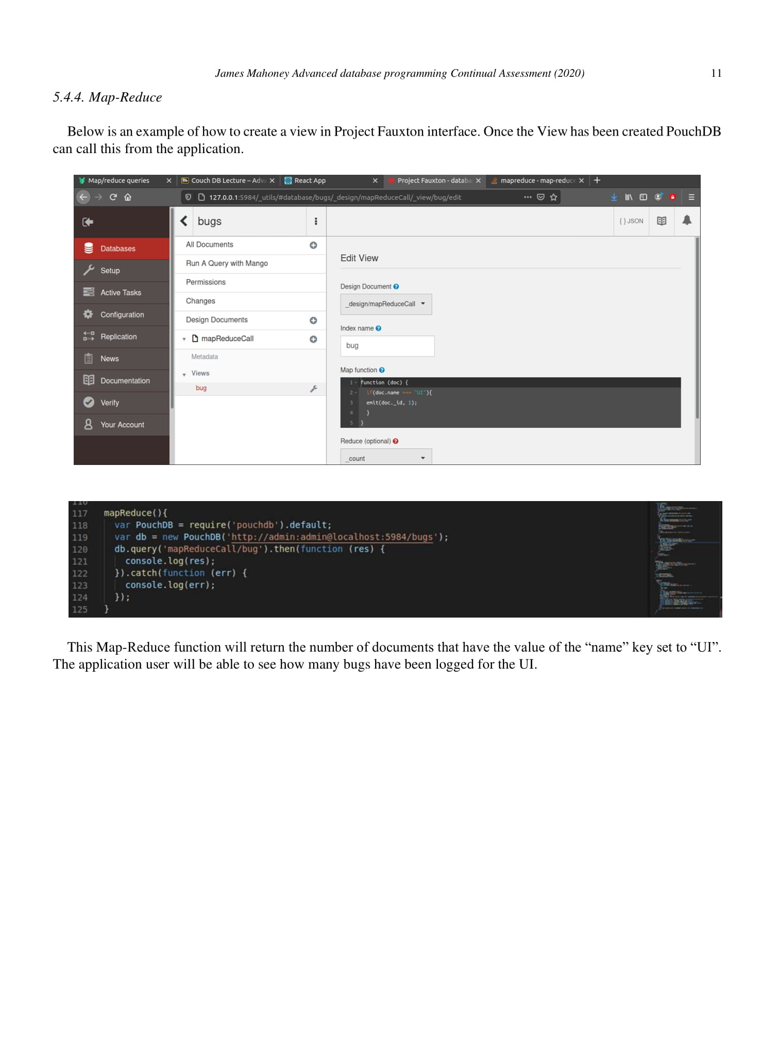The width and height of the screenshot is (779, 1064).
Task: Open Active Tasks in sidebar
Action: (122, 293)
